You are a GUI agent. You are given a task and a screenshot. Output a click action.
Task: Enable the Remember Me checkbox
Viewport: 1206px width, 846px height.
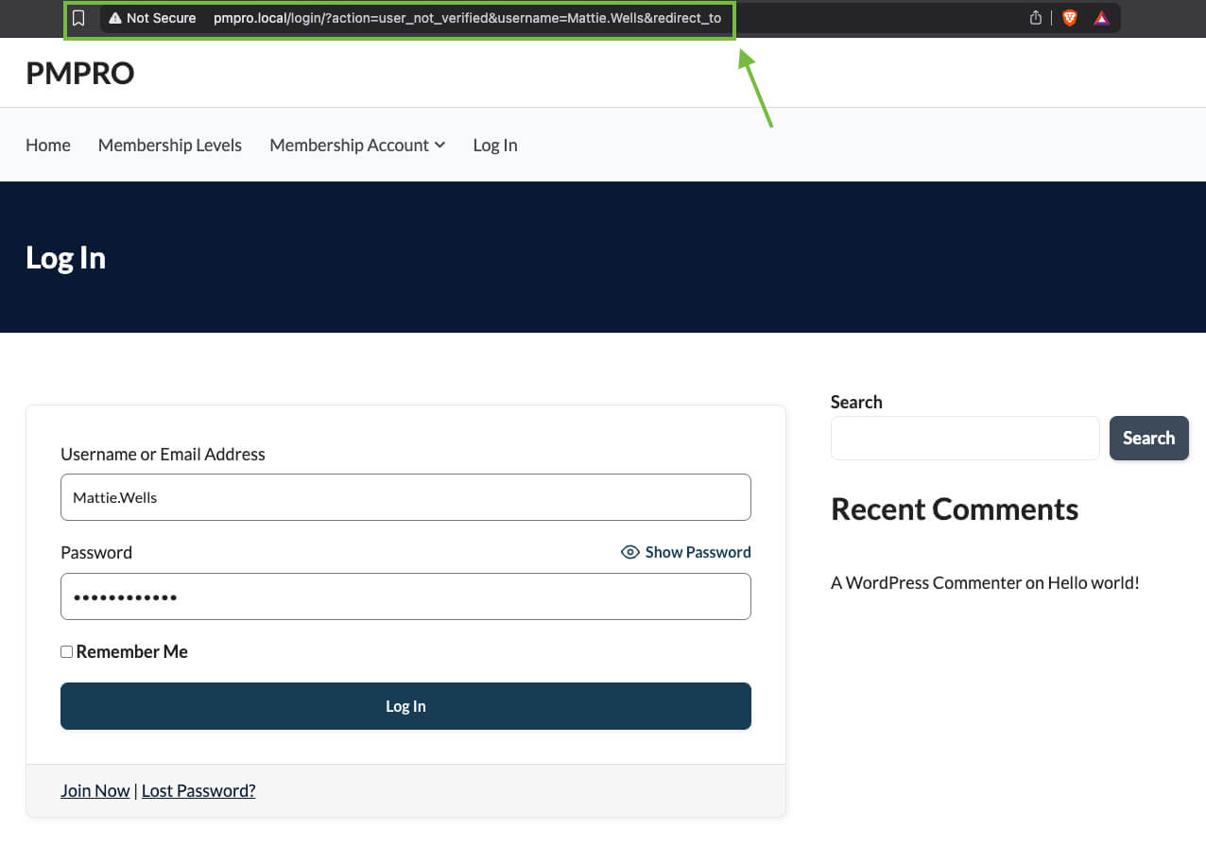66,651
